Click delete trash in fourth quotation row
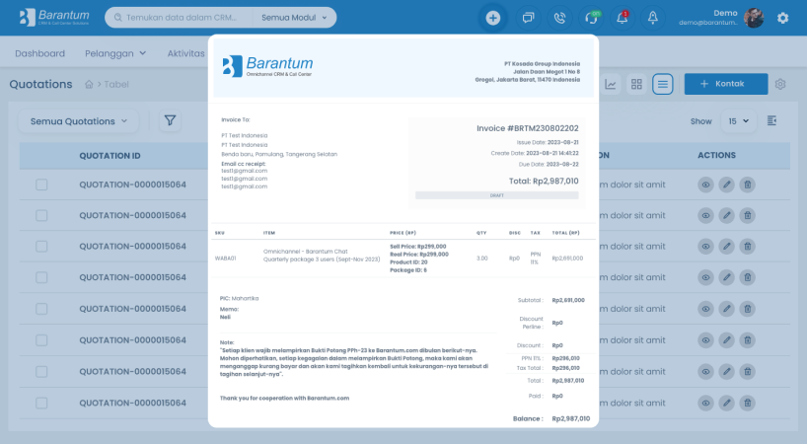Image resolution: width=807 pixels, height=444 pixels. 747,277
